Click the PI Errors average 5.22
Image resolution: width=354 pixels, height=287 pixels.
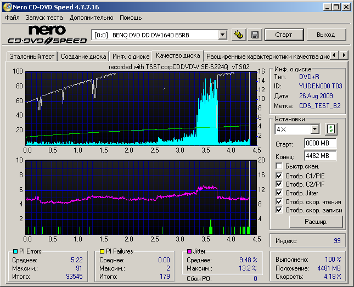77,260
